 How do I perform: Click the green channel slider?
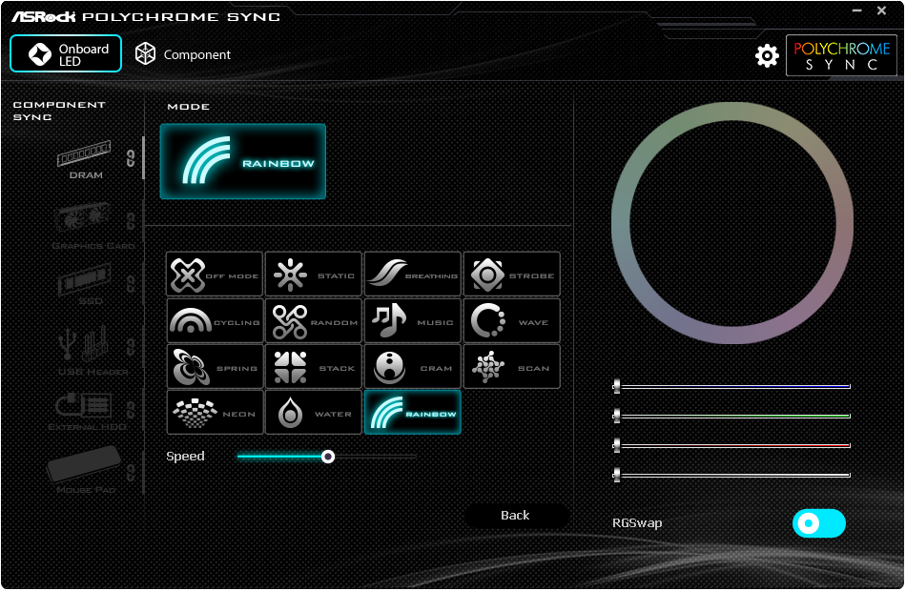click(731, 416)
